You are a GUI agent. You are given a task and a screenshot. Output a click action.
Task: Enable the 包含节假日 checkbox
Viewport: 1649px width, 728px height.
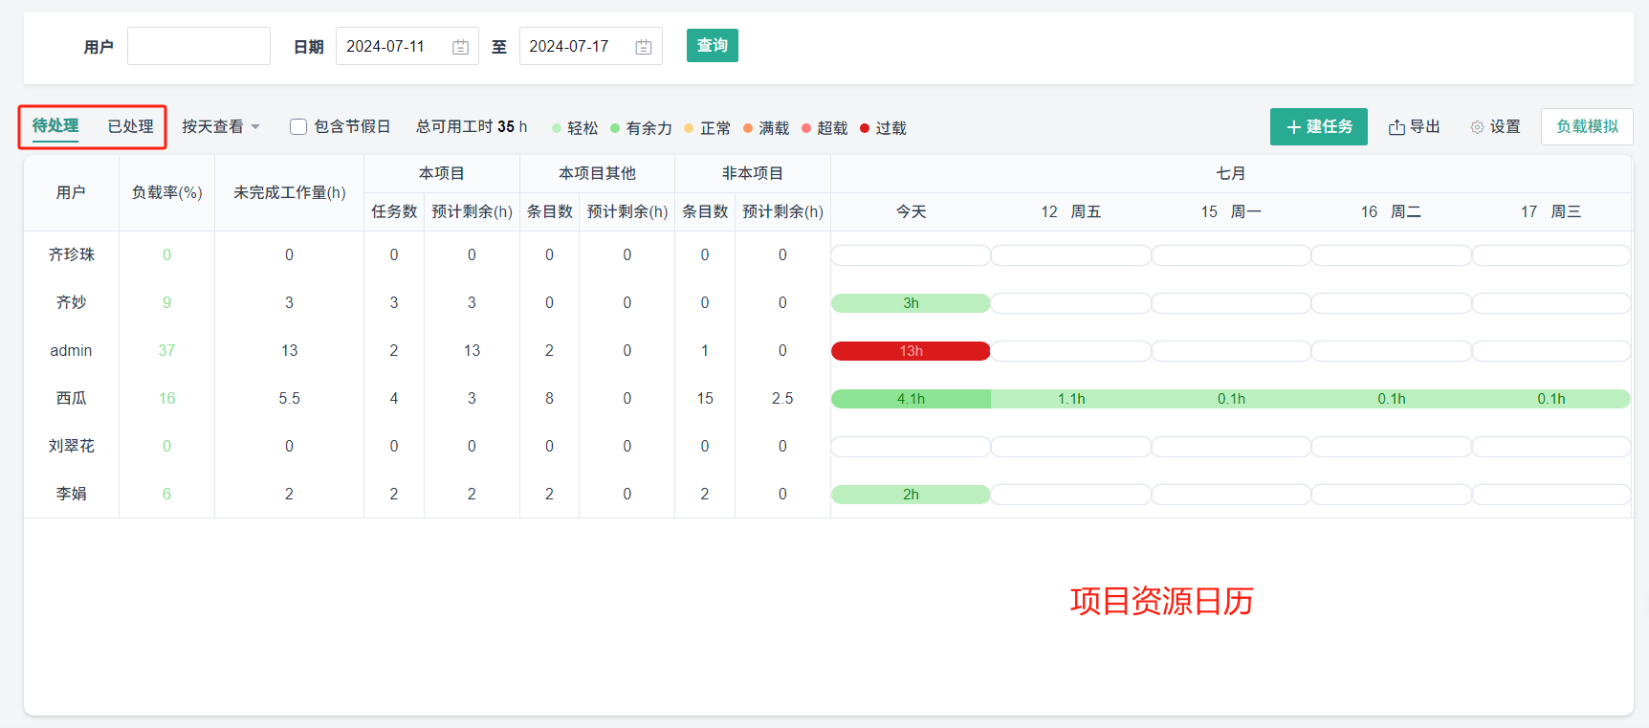point(298,126)
